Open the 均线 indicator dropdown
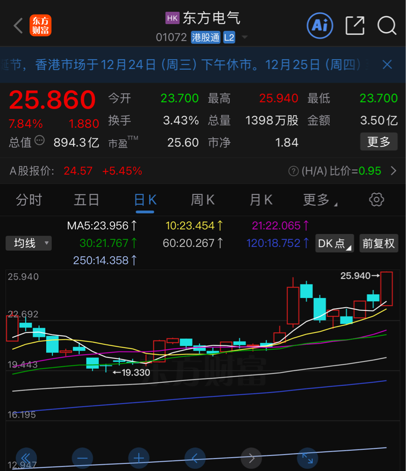Screen dimensions: 406x471 tap(29, 243)
